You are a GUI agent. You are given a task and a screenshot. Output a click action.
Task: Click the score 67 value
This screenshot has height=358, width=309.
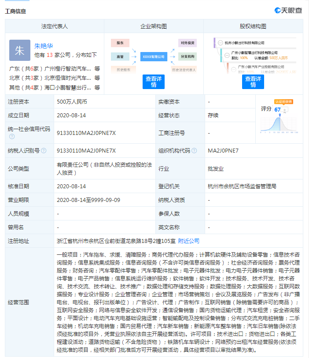277,110
